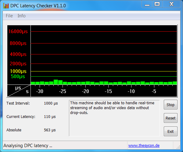Click the resize grip in status bar
Viewport: 183px width, 152px height.
[x=178, y=147]
